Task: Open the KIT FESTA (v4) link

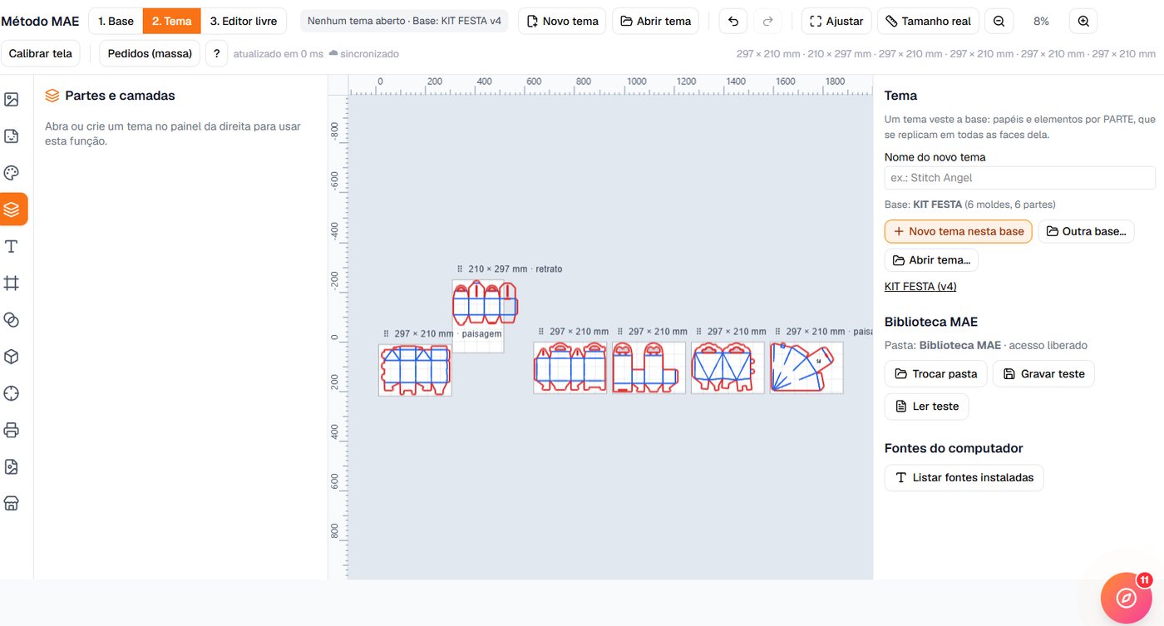Action: pyautogui.click(x=920, y=286)
